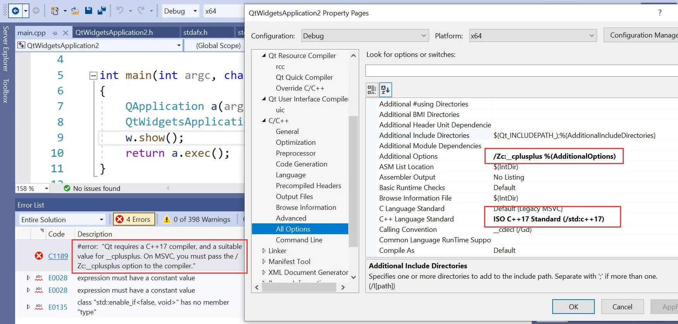Viewport: 678px width, 324px height.
Task: Click the Undo arrow icon
Action: [x=120, y=11]
